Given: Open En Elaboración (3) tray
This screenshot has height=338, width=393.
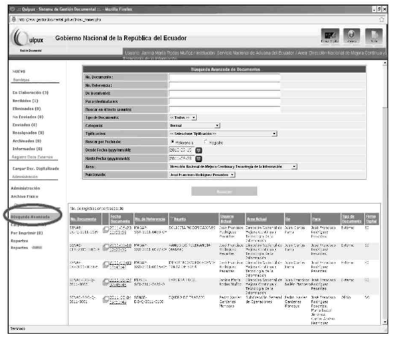Looking at the screenshot, I should 31,93.
